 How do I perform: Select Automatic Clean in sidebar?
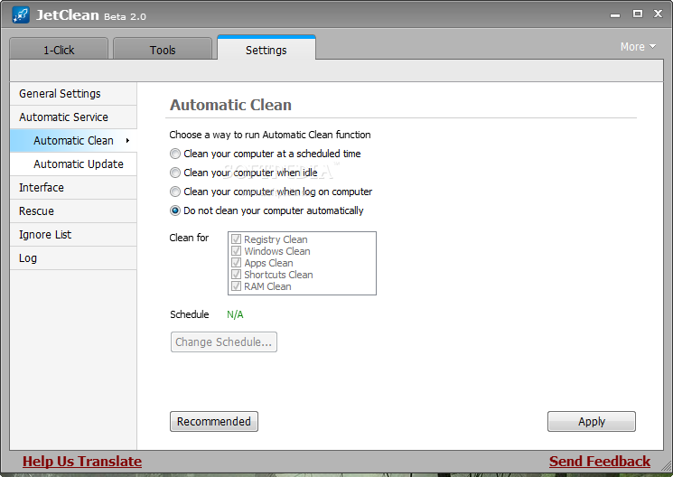pyautogui.click(x=73, y=140)
